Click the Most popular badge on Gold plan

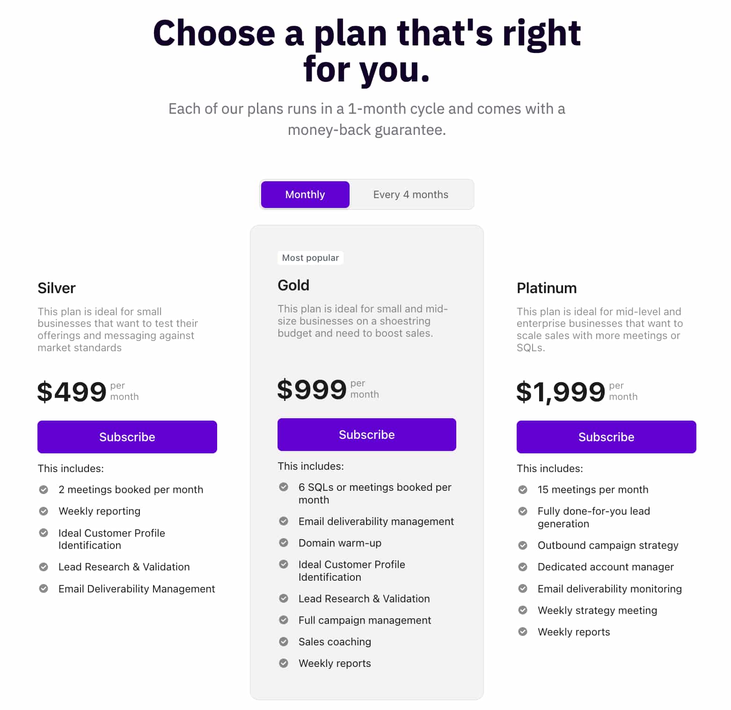[x=310, y=258]
